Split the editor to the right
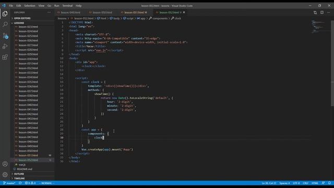The image size is (334, 188). click(322, 13)
